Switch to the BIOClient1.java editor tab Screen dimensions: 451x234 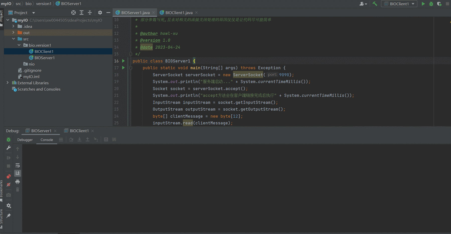179,13
